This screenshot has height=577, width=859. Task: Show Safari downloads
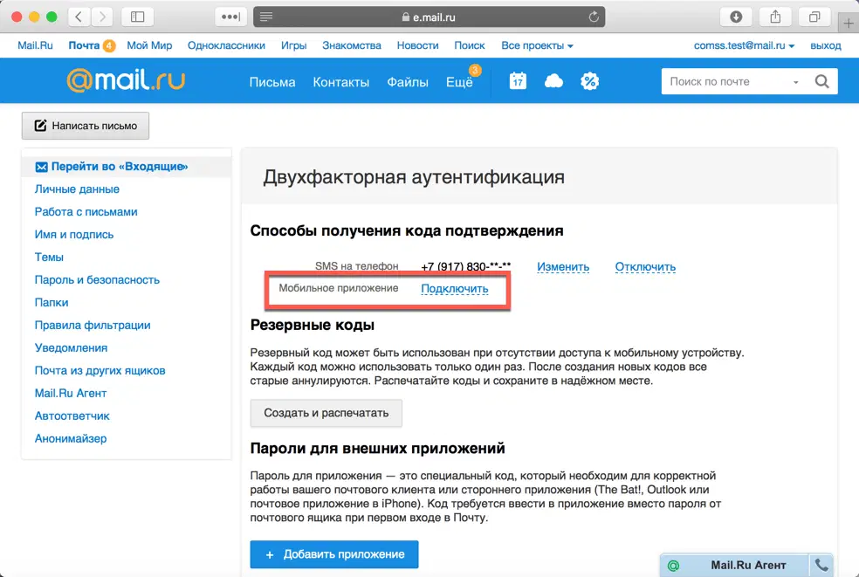tap(736, 17)
